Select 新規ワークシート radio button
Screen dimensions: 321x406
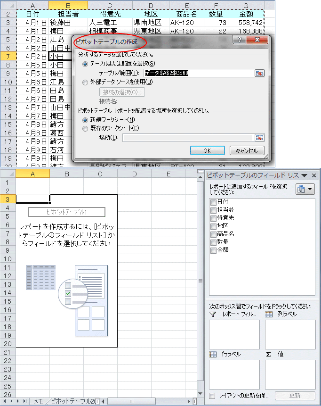pos(85,120)
